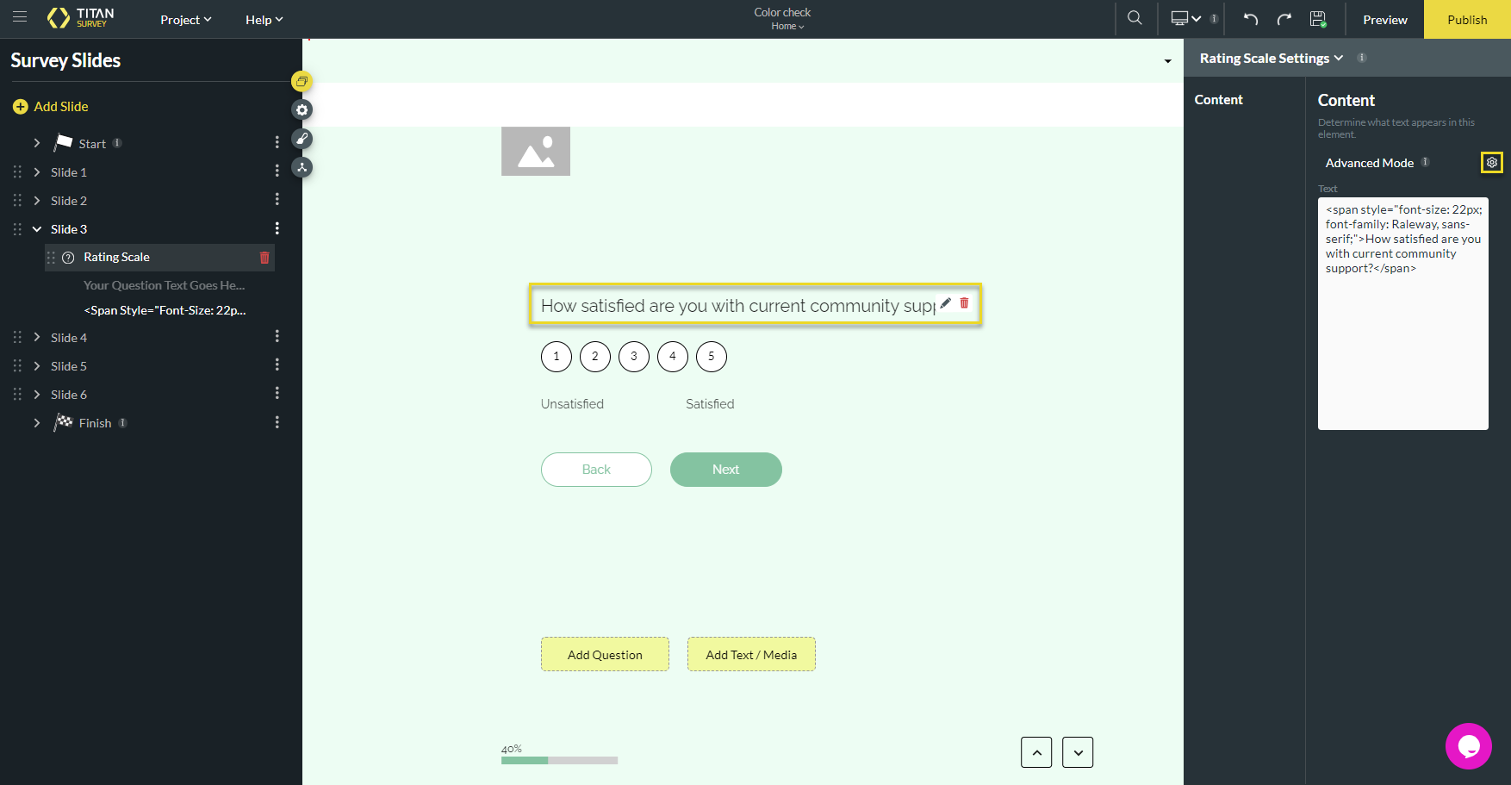Select rating option 3
Image resolution: width=1511 pixels, height=785 pixels.
634,357
